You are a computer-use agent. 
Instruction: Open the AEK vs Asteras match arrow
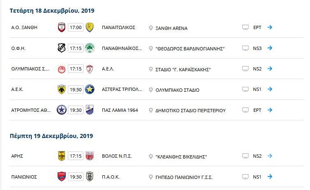(270, 89)
